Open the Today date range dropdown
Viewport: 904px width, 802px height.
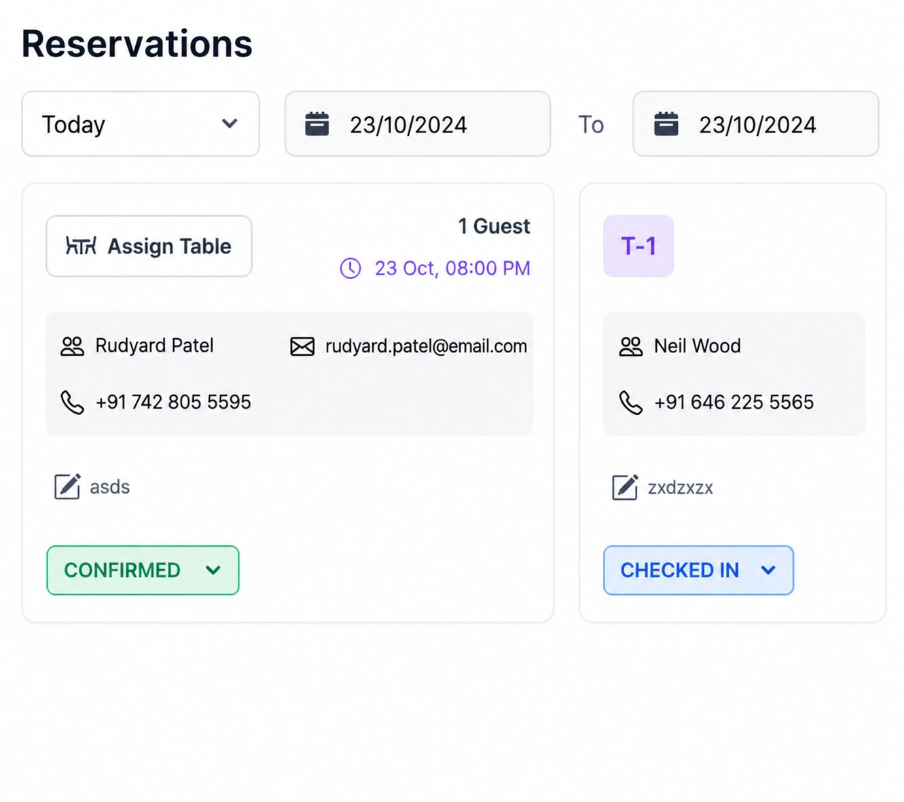pos(141,124)
